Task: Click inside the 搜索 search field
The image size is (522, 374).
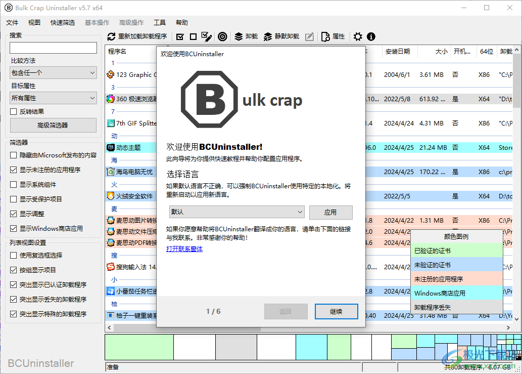Action: (53, 48)
